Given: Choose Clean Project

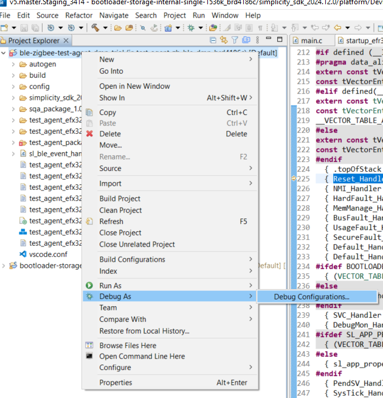Looking at the screenshot, I should pyautogui.click(x=170, y=211).
